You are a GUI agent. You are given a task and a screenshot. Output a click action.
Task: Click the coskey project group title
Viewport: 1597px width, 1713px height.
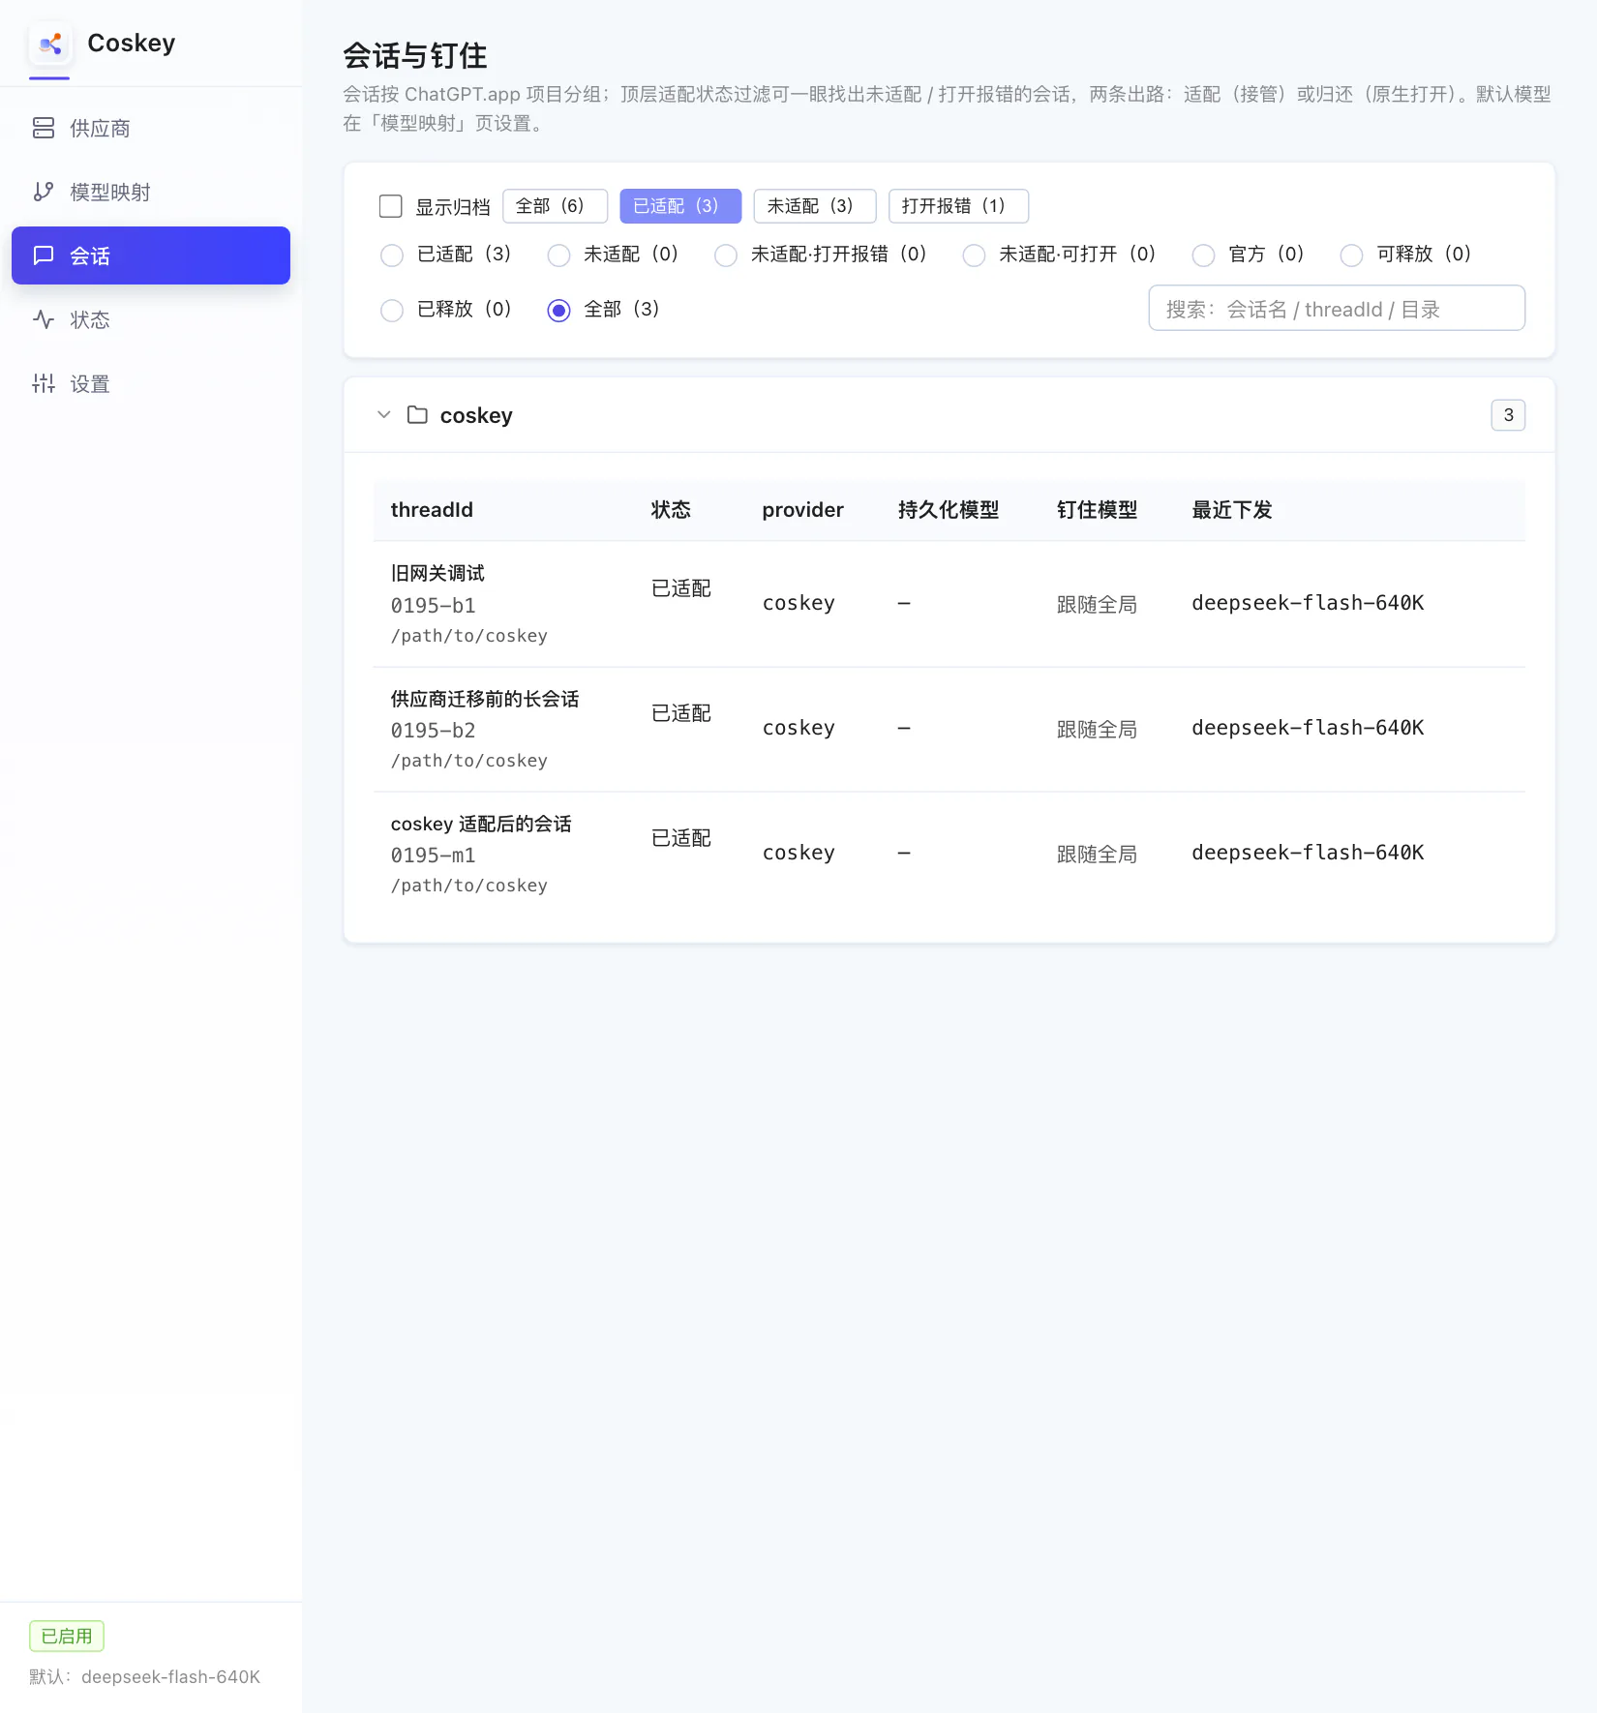pyautogui.click(x=476, y=415)
